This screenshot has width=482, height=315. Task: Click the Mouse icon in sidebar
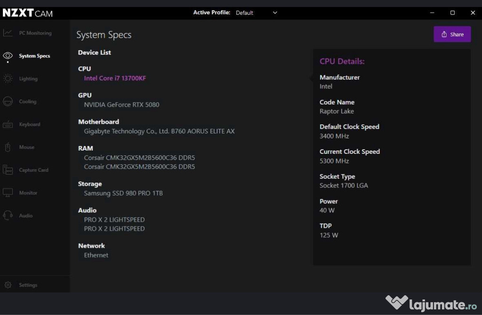point(8,147)
